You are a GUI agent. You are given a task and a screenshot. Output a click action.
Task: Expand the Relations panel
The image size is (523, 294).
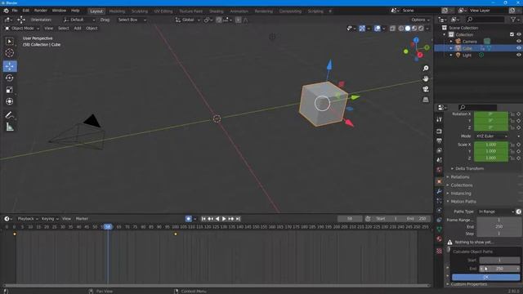tap(459, 177)
